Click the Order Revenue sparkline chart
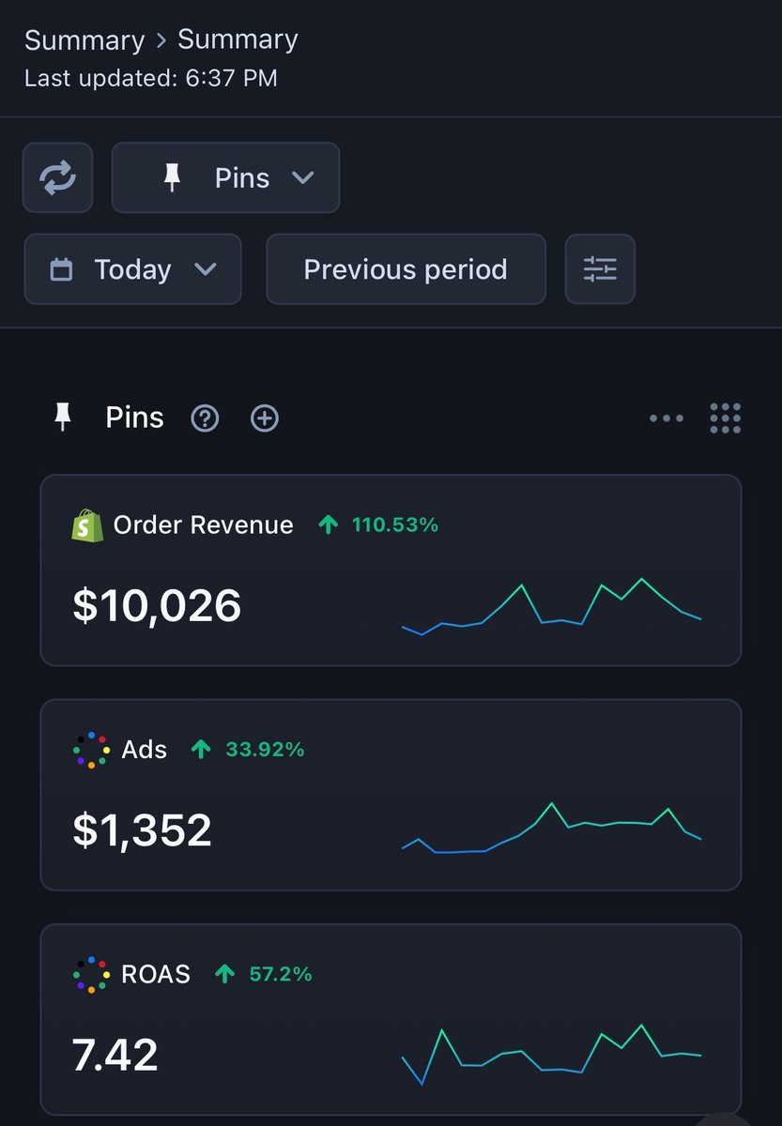The image size is (782, 1126). tap(552, 606)
